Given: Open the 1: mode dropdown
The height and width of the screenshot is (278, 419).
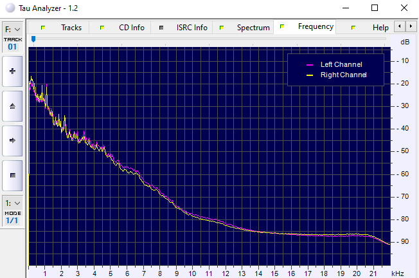Looking at the screenshot, I should (x=13, y=203).
